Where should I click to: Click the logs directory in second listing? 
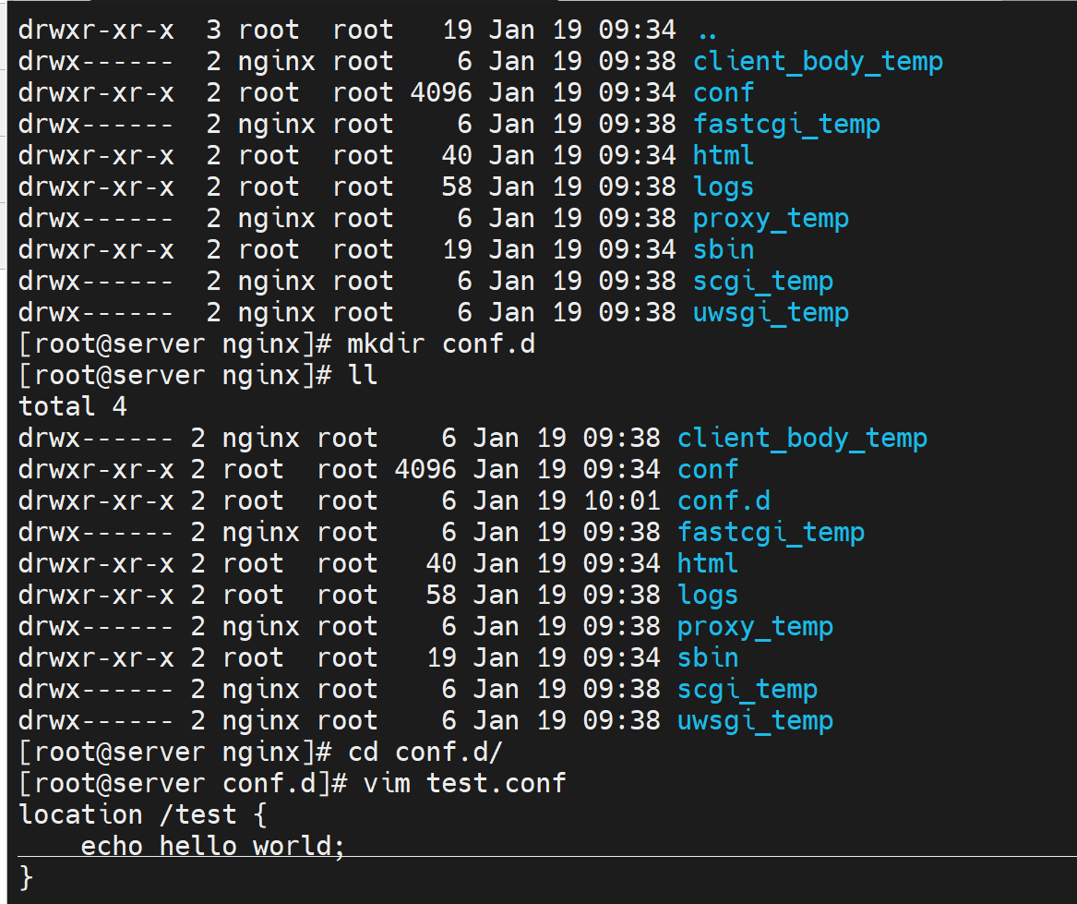708,596
